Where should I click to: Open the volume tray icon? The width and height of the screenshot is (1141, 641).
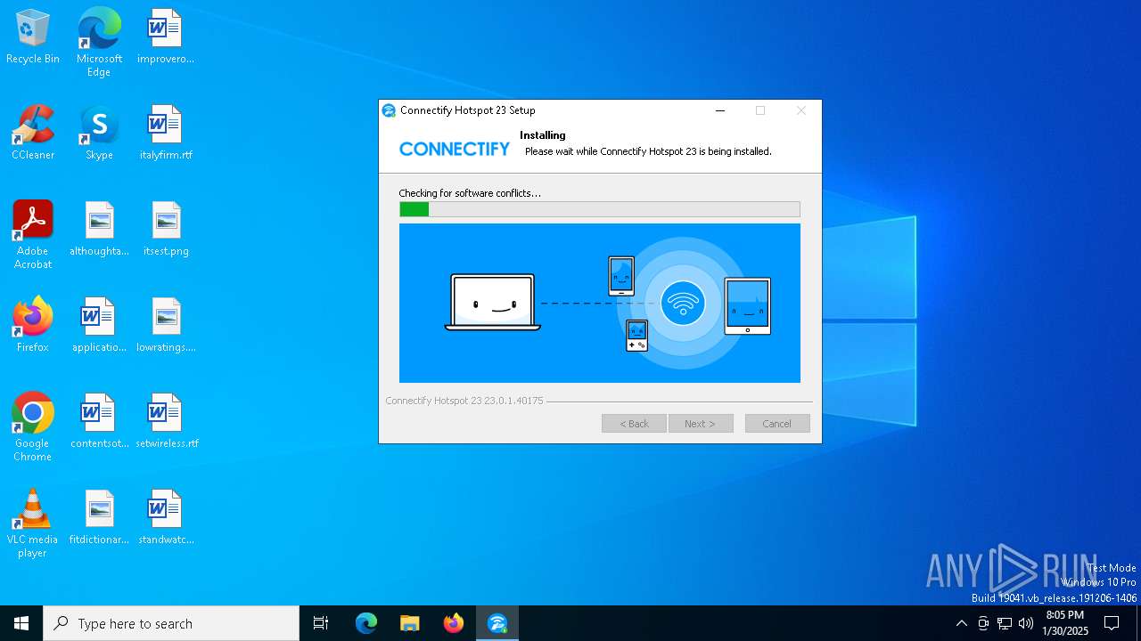1026,623
